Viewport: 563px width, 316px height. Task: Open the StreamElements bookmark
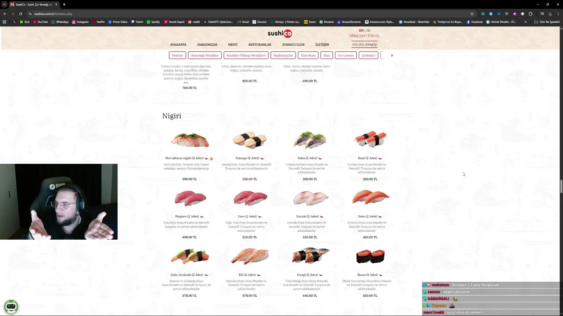pyautogui.click(x=349, y=22)
